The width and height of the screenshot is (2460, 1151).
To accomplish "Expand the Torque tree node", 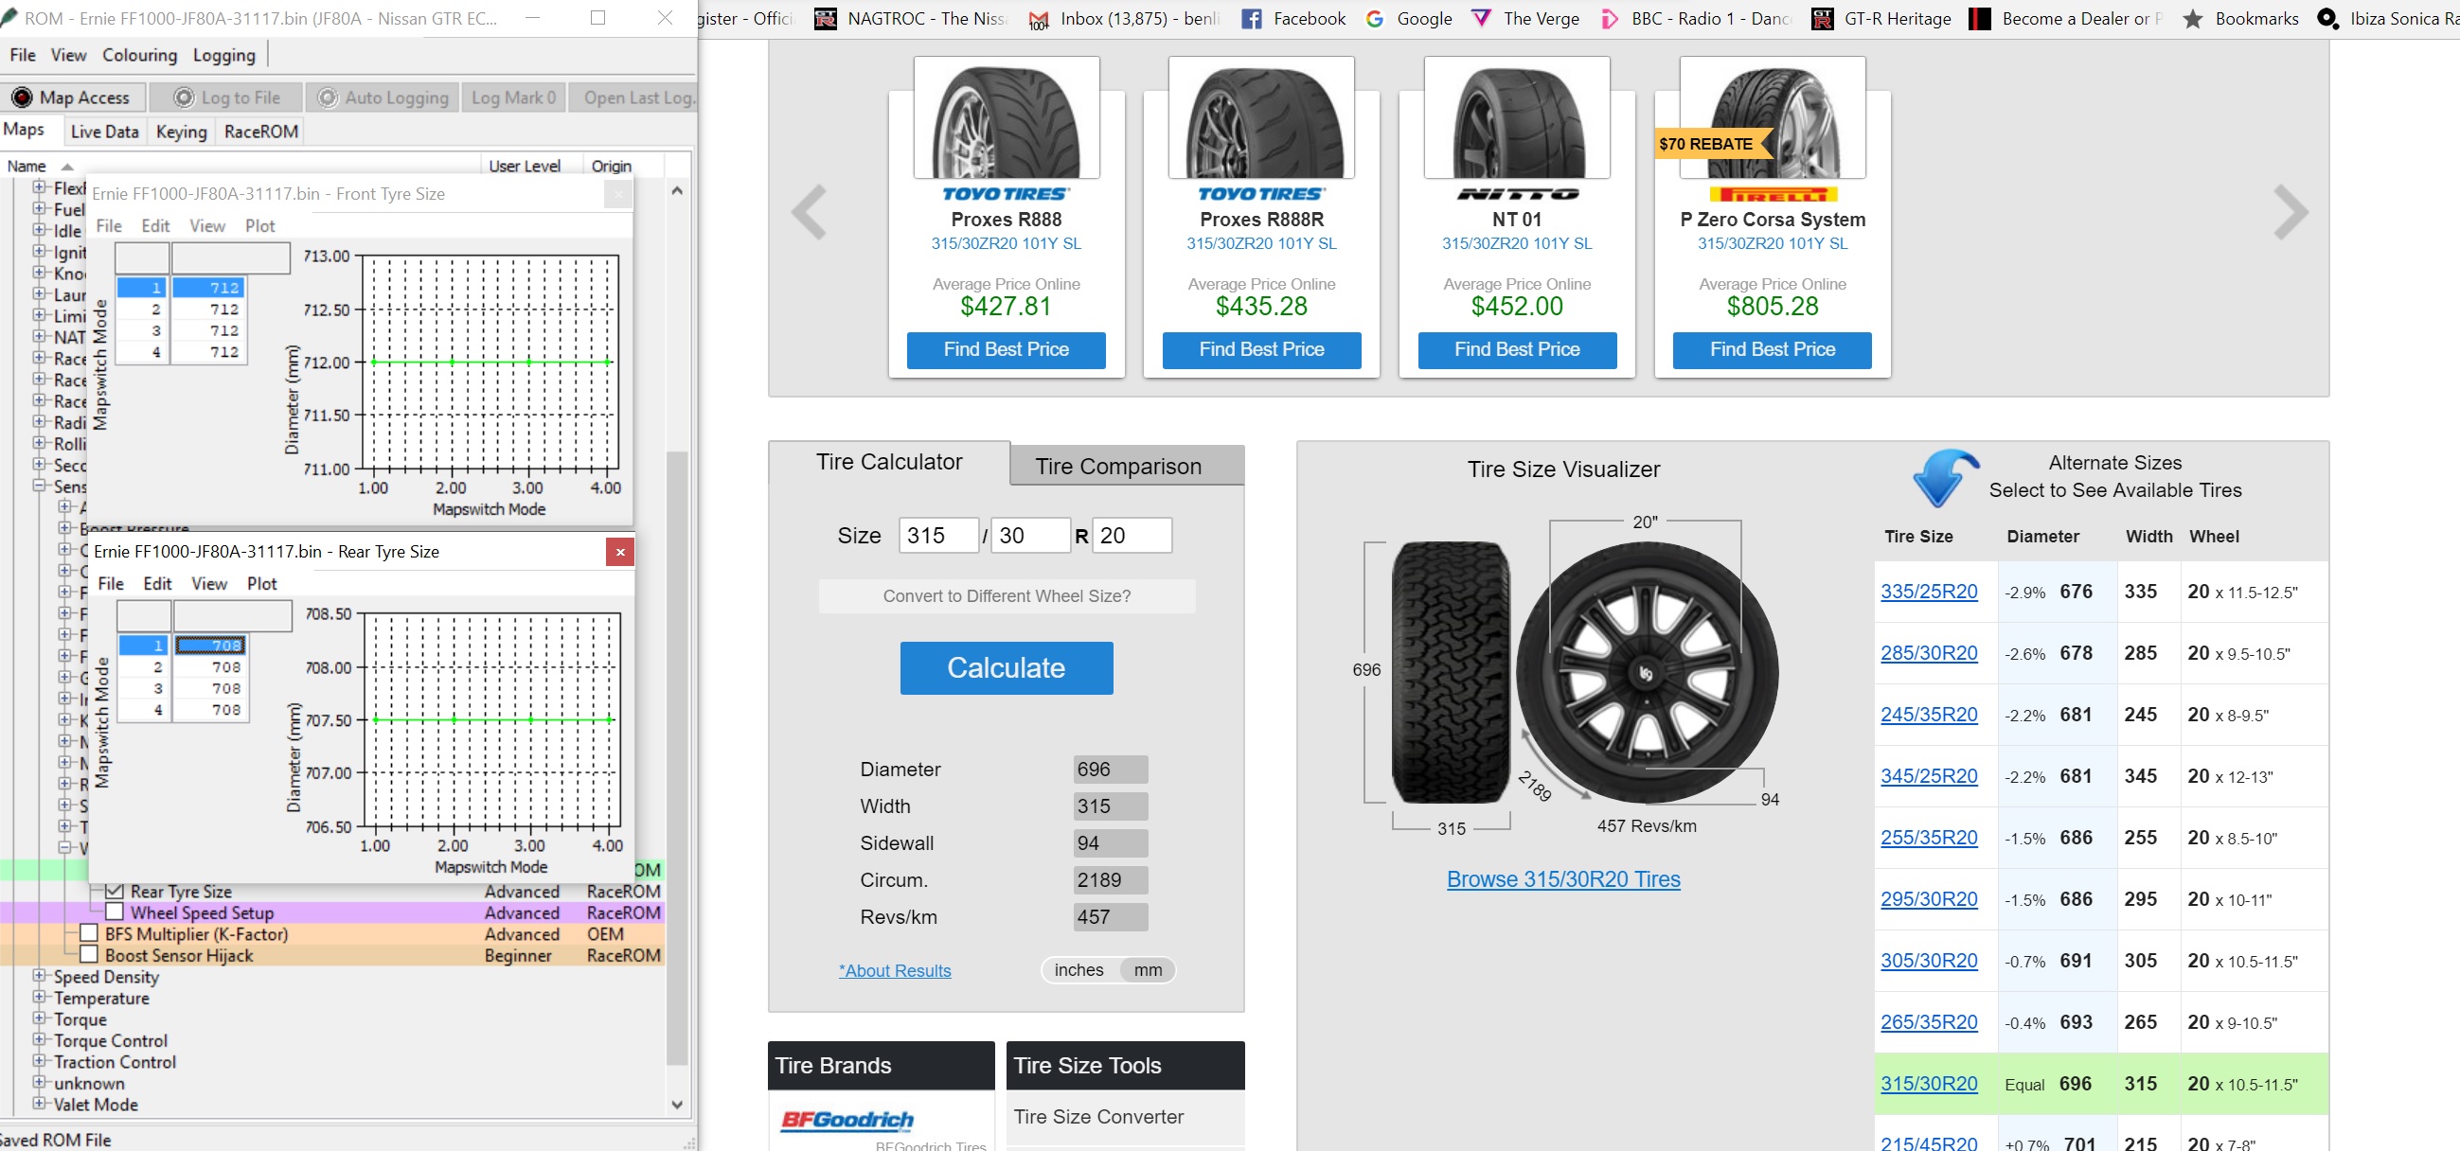I will pos(39,1018).
